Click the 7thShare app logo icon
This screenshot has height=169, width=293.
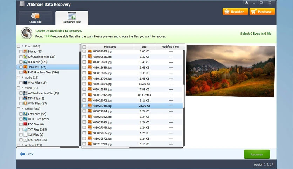tap(22, 4)
